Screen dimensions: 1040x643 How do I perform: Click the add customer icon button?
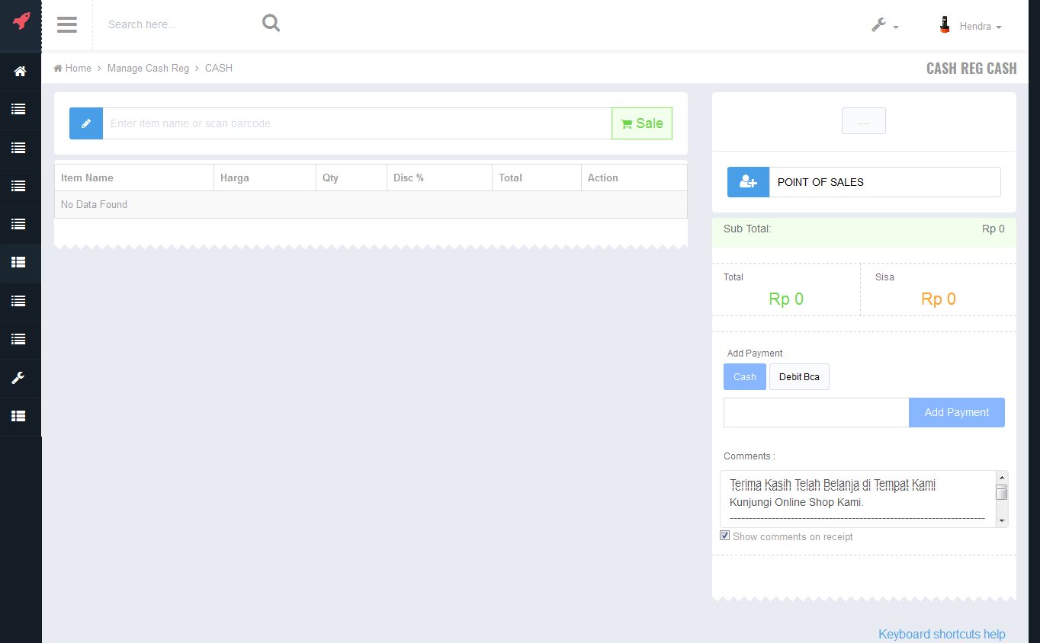coord(748,182)
